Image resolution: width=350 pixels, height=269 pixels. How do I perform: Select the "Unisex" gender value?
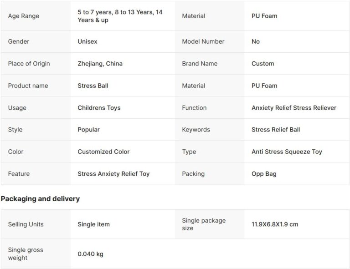(87, 41)
